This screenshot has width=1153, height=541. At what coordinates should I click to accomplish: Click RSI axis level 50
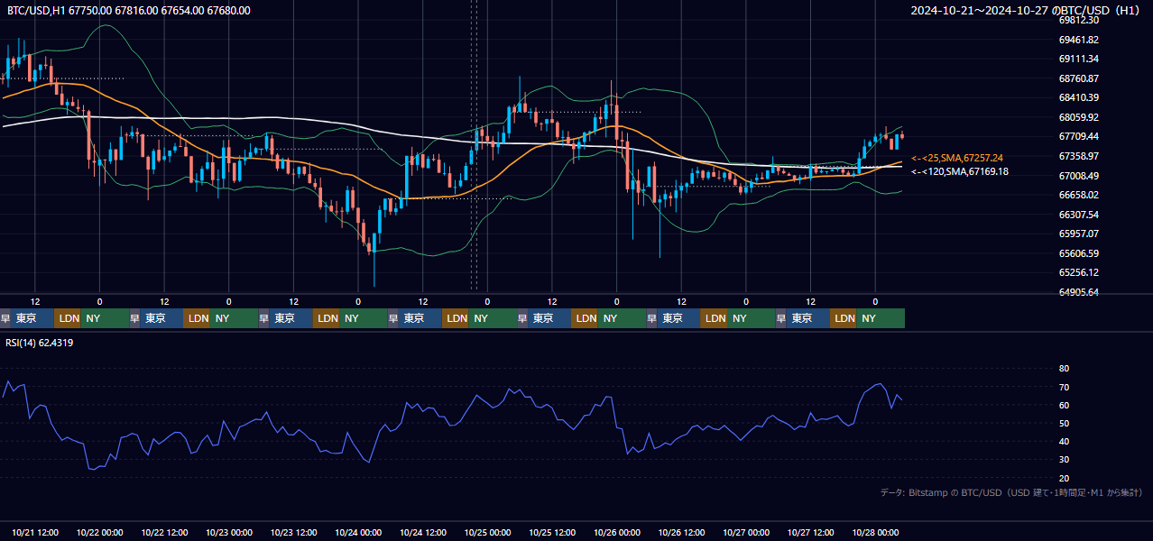click(1064, 423)
